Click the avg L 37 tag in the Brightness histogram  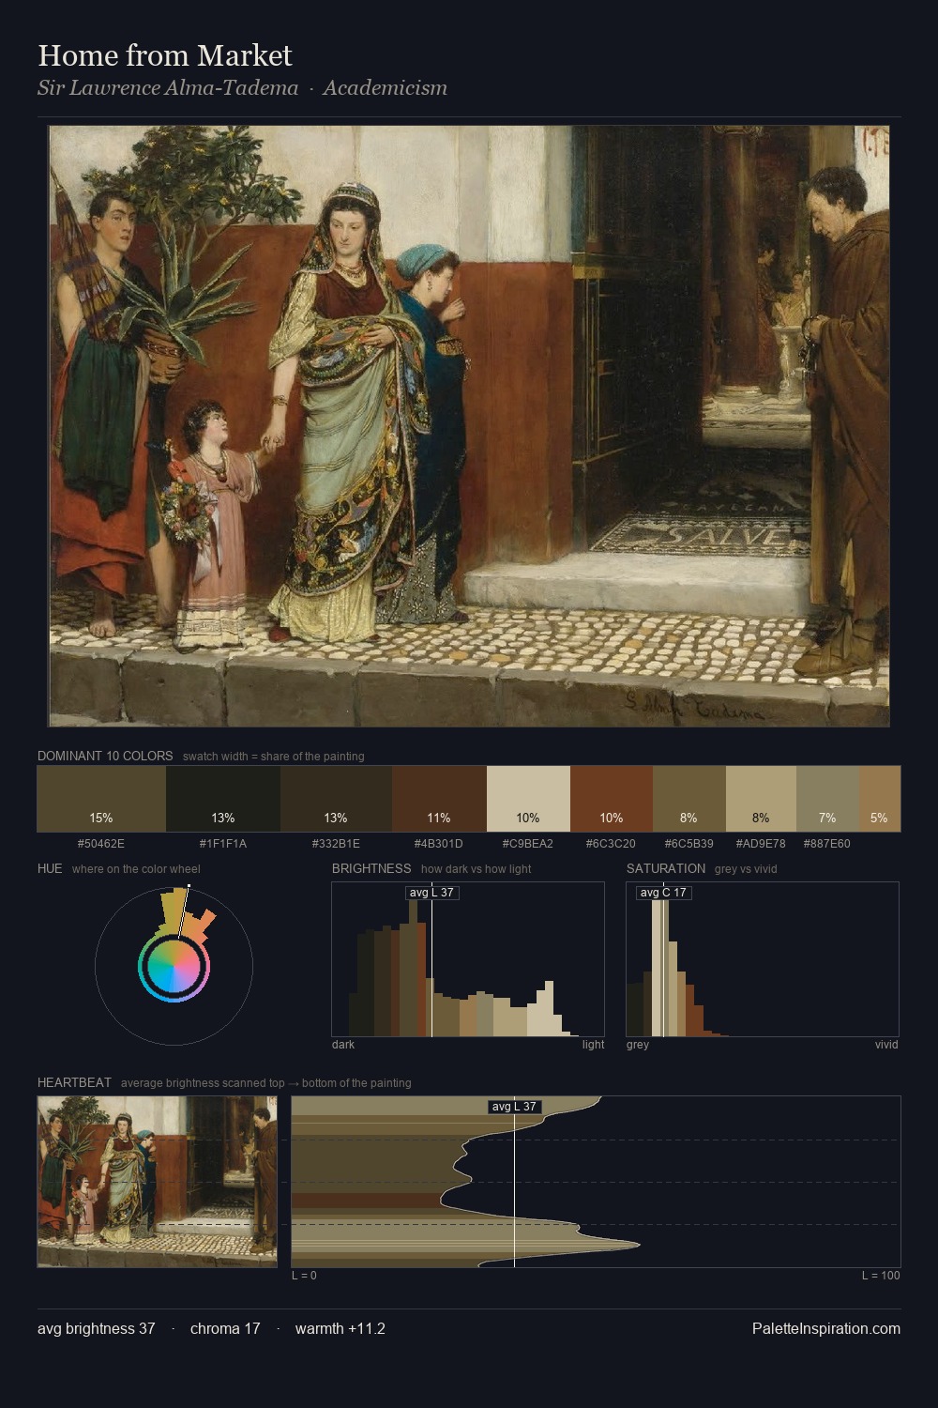click(432, 893)
